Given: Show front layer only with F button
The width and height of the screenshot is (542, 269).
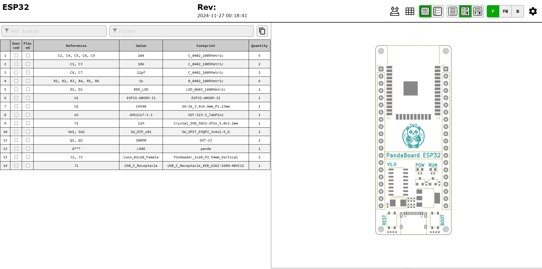Looking at the screenshot, I should click(x=493, y=11).
